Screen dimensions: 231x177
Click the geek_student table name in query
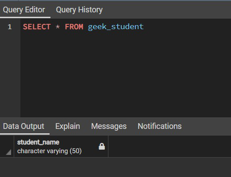coord(116,27)
